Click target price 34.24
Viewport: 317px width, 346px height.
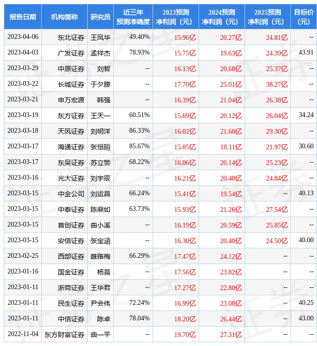click(306, 115)
